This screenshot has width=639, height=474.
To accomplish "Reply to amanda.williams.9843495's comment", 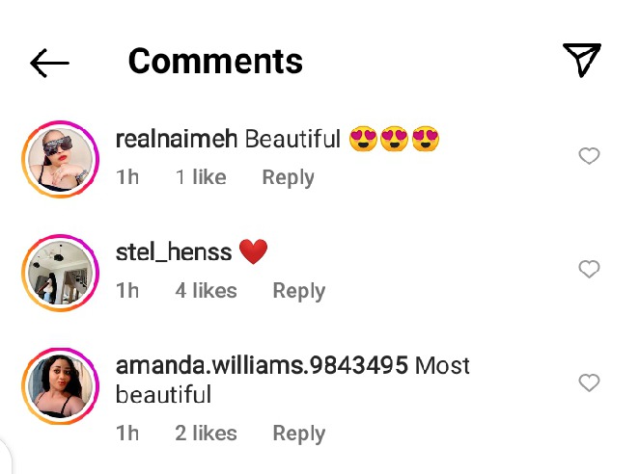I will [x=298, y=434].
